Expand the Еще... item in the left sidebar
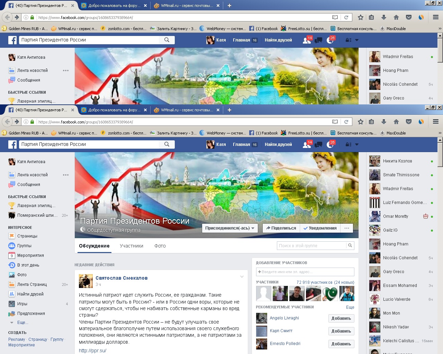This screenshot has height=354, width=443. click(23, 323)
